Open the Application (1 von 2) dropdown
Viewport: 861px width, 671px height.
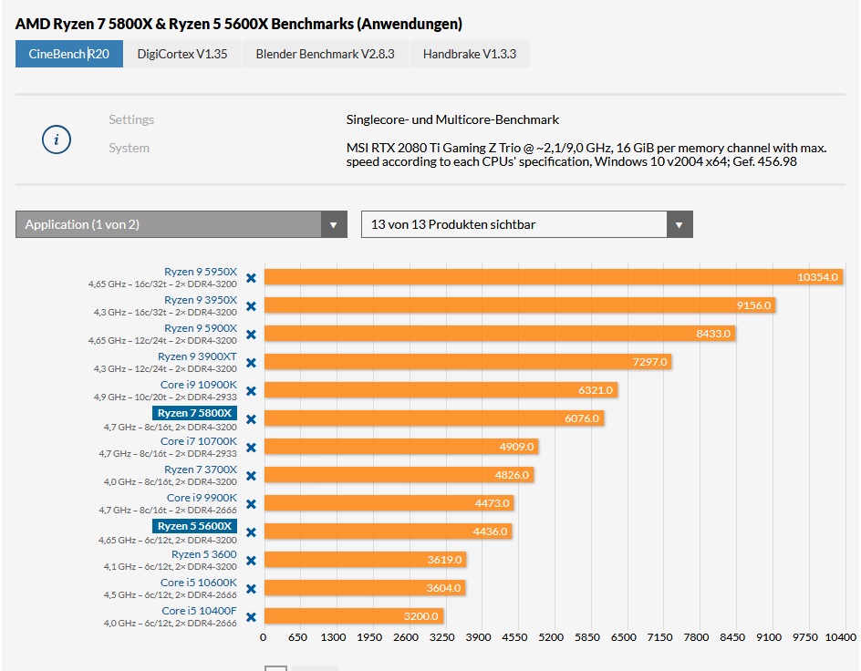[x=182, y=224]
